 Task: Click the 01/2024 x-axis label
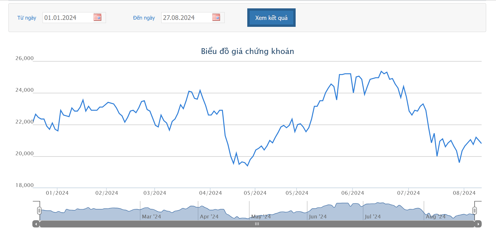[x=57, y=193]
